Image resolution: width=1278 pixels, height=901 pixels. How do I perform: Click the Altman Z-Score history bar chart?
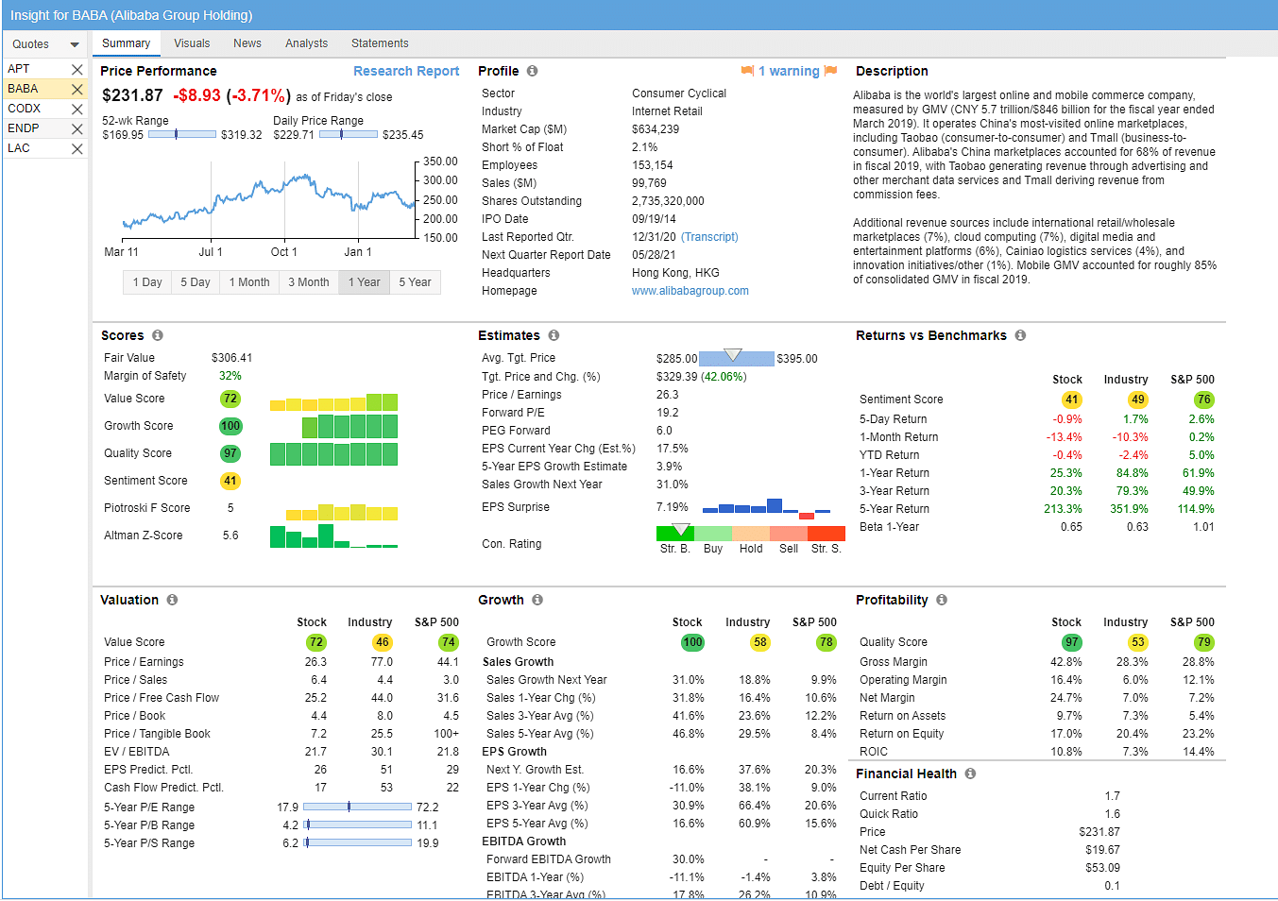pyautogui.click(x=333, y=535)
